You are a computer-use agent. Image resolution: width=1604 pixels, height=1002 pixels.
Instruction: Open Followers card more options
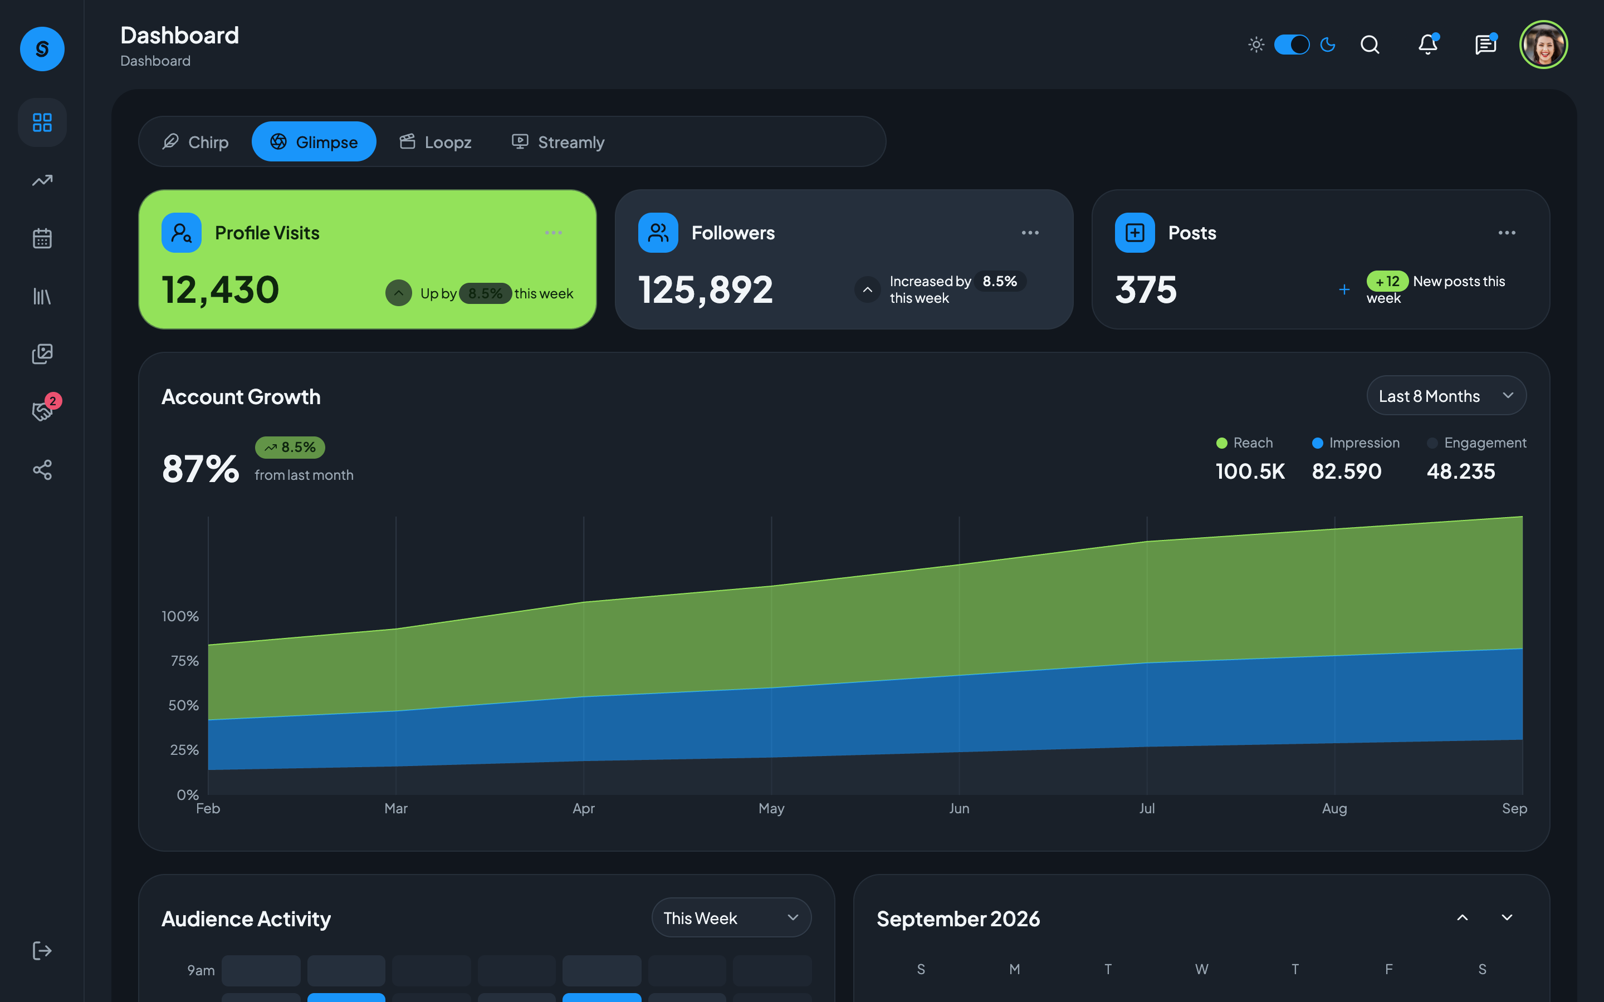[1030, 233]
